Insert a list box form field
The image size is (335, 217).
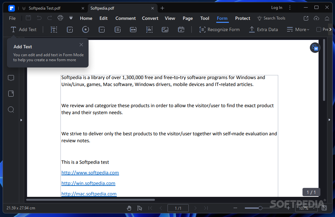(117, 30)
